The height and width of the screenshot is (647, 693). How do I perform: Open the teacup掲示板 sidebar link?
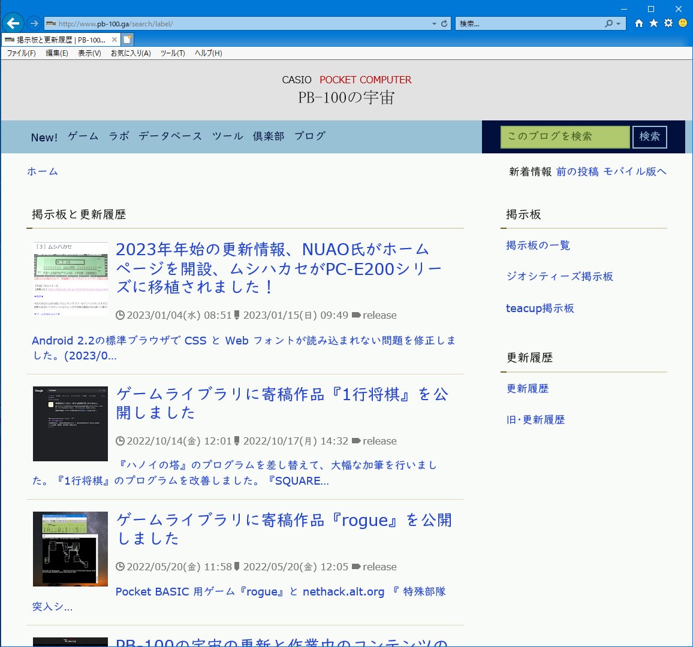(540, 309)
